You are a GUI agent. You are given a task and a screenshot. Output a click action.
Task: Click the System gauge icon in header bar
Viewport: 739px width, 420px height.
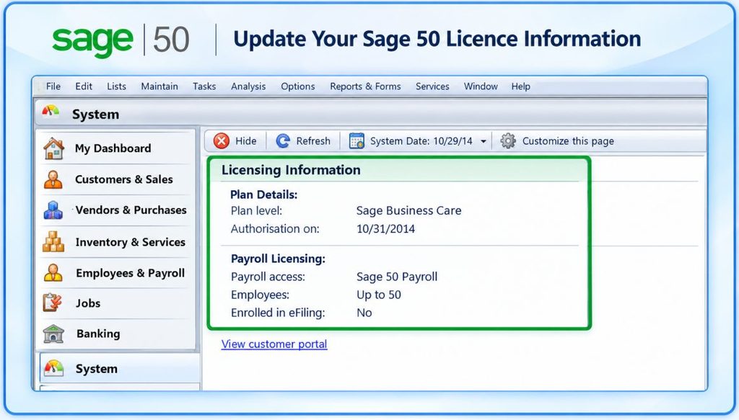[x=51, y=112]
